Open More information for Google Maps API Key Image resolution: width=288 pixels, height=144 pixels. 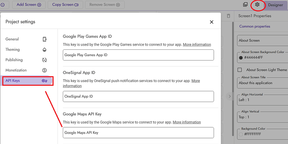[187, 122]
